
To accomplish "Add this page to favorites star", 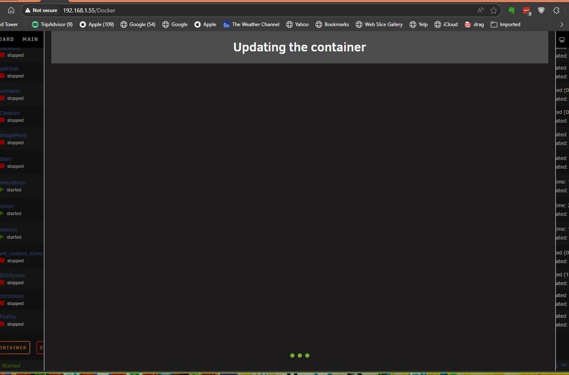I will [493, 10].
